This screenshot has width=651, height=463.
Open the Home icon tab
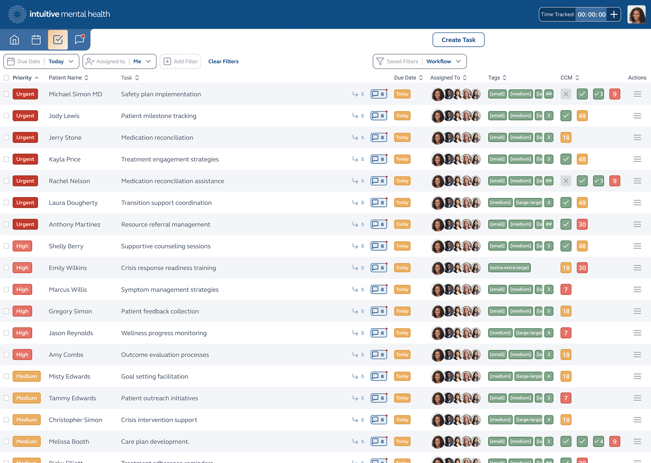click(15, 40)
